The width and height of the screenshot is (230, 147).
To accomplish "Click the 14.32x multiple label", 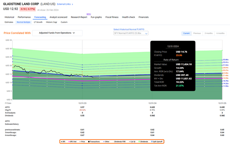I will tap(226, 84).
